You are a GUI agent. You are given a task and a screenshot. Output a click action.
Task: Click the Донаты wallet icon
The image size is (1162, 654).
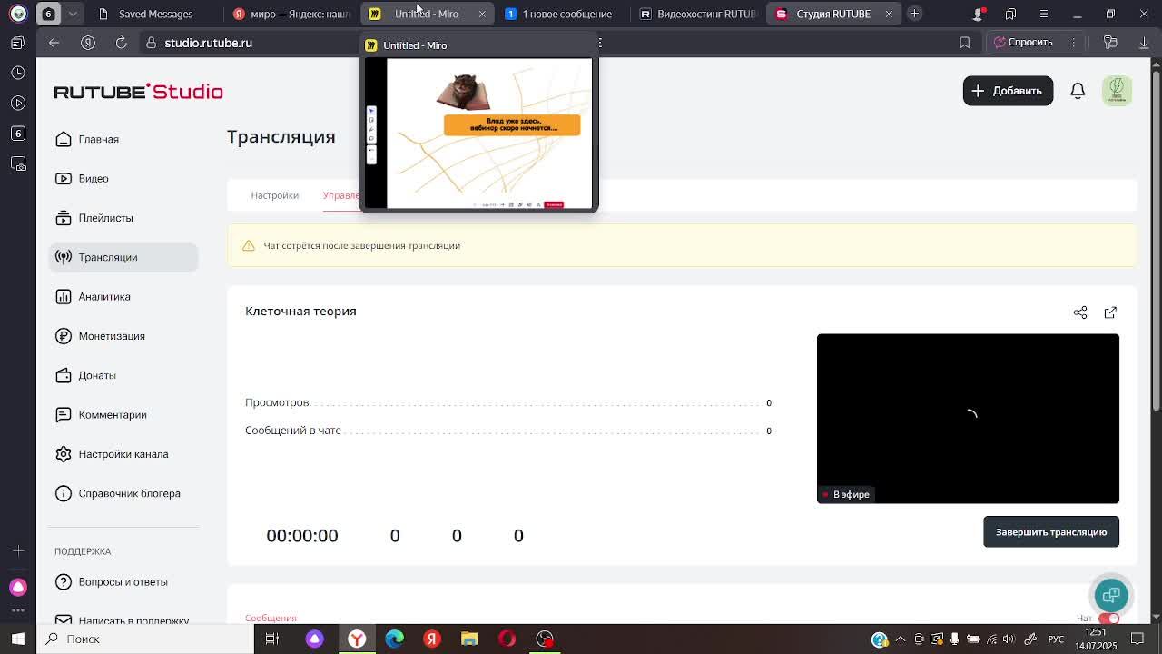click(64, 375)
